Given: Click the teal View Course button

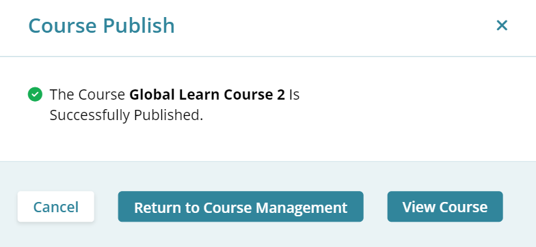Looking at the screenshot, I should tap(445, 207).
